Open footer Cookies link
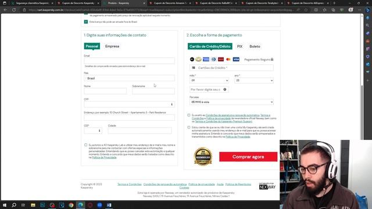The image size is (372, 209). pyautogui.click(x=184, y=188)
